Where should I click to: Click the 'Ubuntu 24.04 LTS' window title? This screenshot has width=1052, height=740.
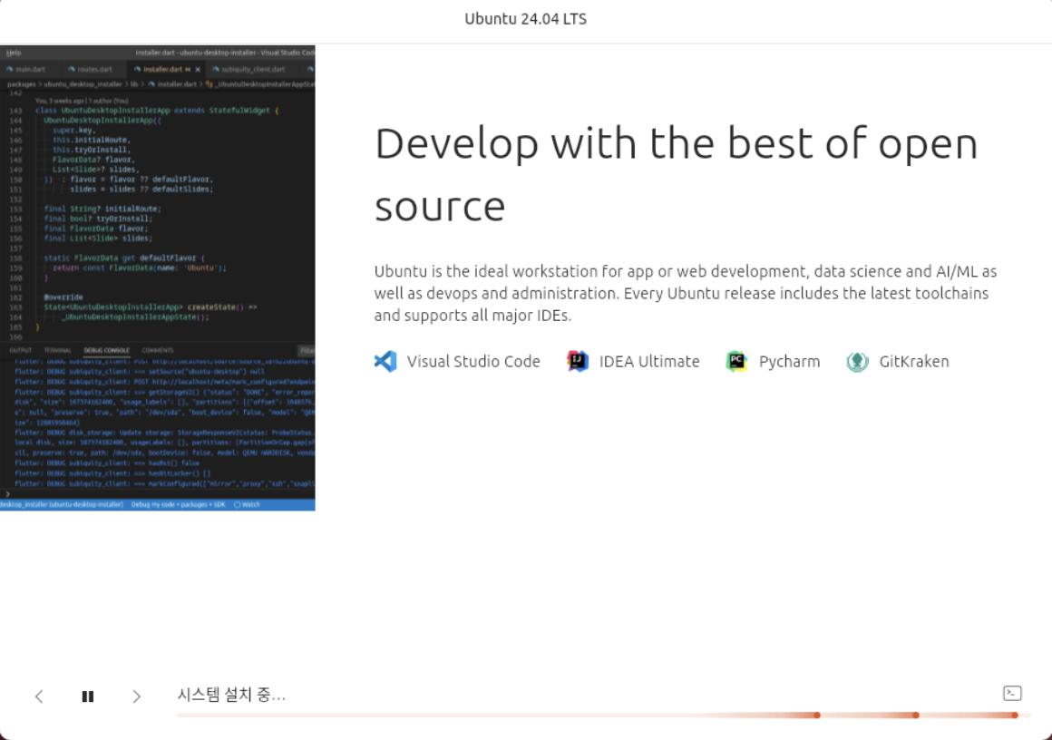click(x=525, y=19)
